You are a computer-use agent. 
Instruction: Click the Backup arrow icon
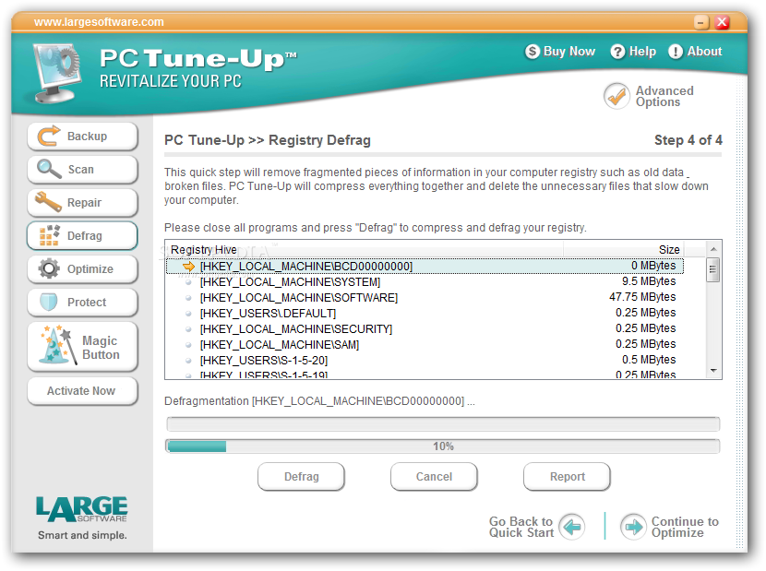click(48, 136)
